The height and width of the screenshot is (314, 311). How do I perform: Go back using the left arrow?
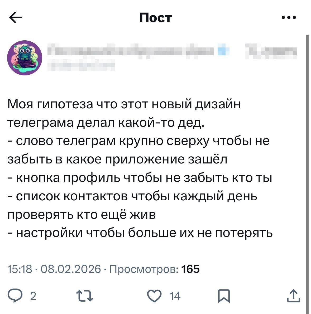(x=16, y=18)
